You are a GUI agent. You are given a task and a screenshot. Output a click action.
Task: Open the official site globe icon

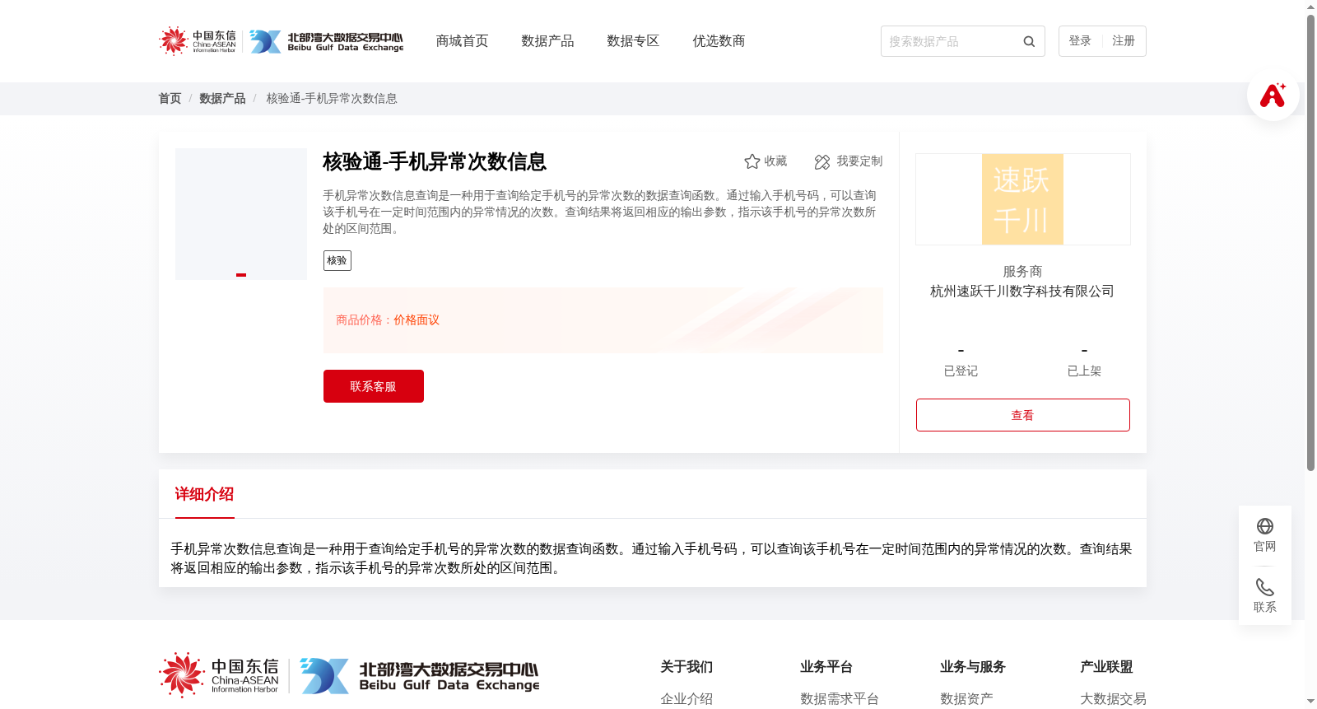1265,526
